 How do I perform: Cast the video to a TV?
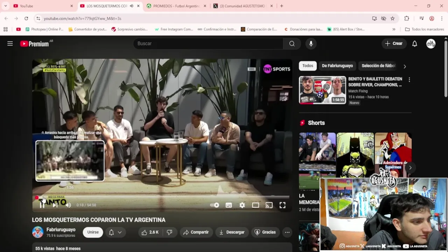coord(269,205)
